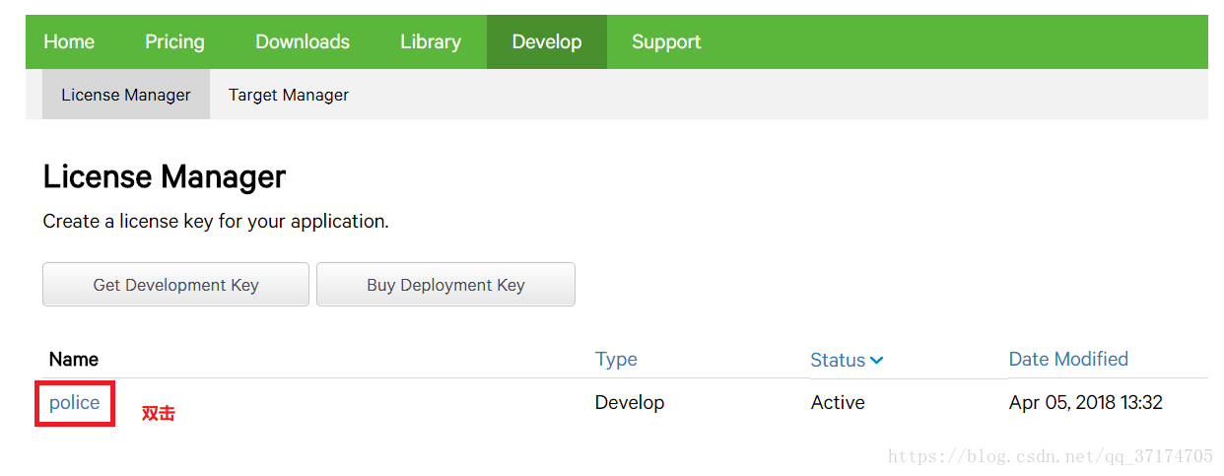1224x476 pixels.
Task: Click the Active status of the police license
Action: click(x=838, y=402)
